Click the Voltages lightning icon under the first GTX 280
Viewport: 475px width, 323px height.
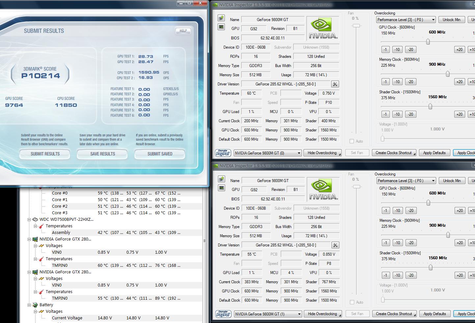pyautogui.click(x=41, y=245)
